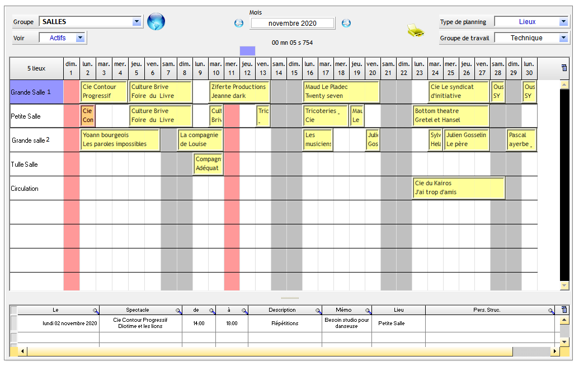
Task: Select the Ziferte Productions Jeanne dark event
Action: (239, 91)
